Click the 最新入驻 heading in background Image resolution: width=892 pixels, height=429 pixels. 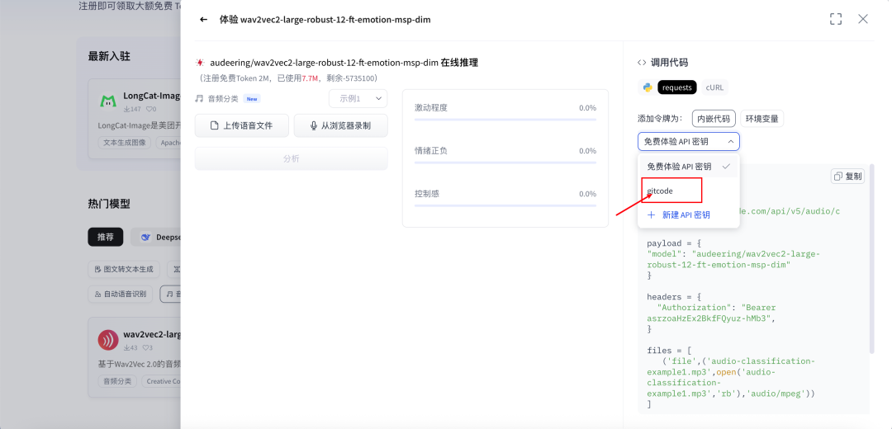pyautogui.click(x=109, y=56)
